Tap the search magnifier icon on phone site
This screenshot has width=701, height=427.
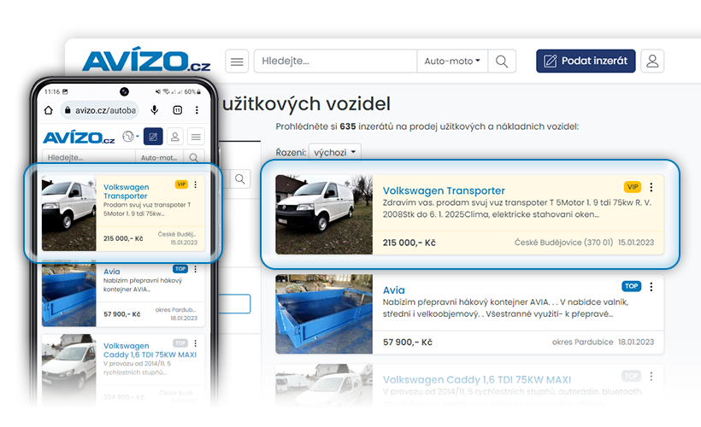pyautogui.click(x=193, y=158)
